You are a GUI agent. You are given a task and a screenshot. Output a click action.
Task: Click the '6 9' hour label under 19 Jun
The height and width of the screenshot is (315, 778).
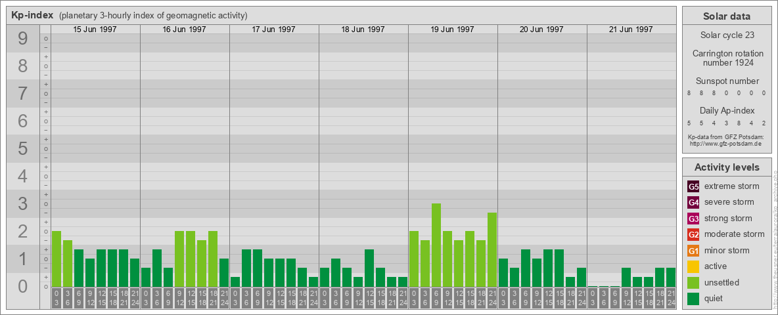[x=436, y=298]
